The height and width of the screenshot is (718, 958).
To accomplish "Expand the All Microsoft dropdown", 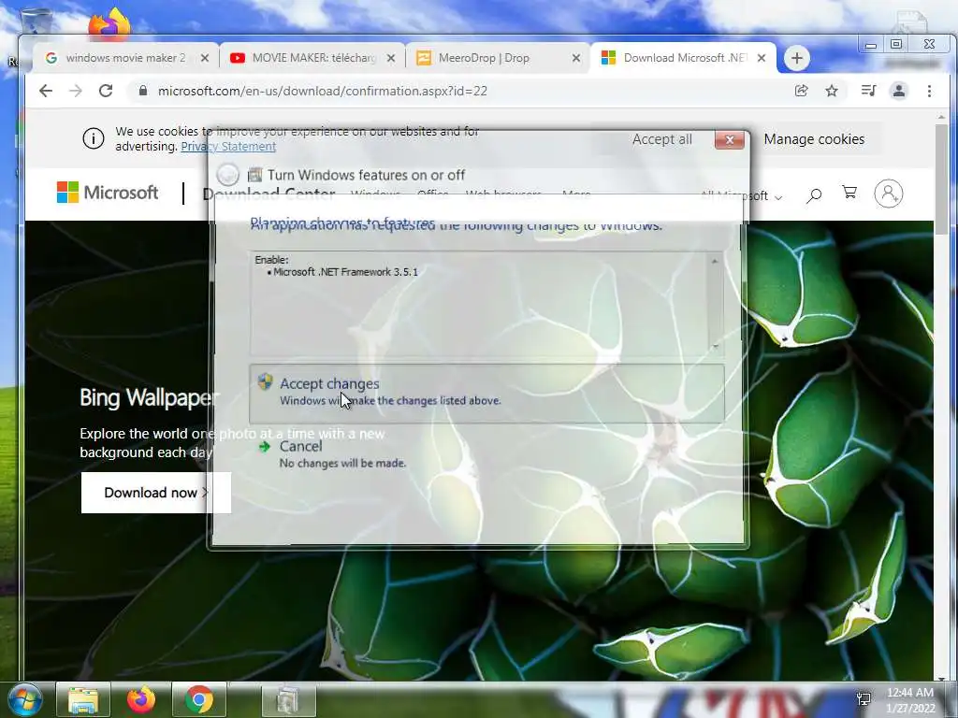I will (741, 196).
